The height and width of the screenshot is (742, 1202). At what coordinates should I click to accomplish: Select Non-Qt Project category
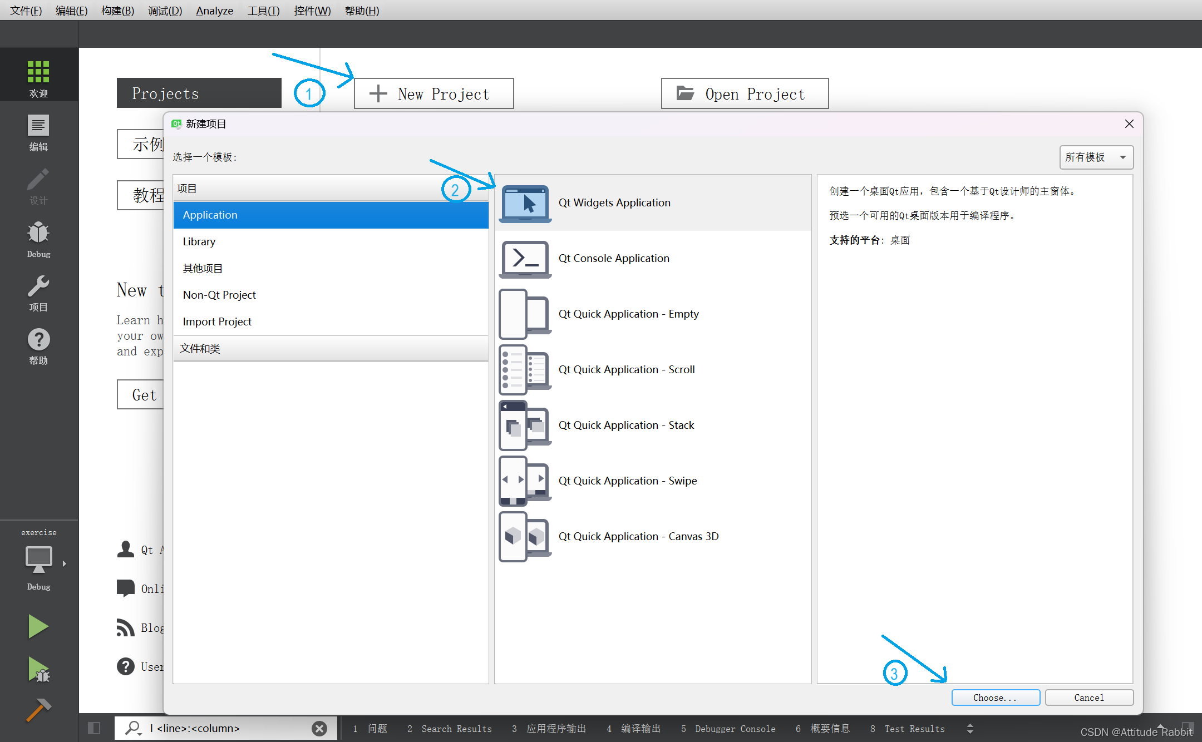pyautogui.click(x=219, y=294)
